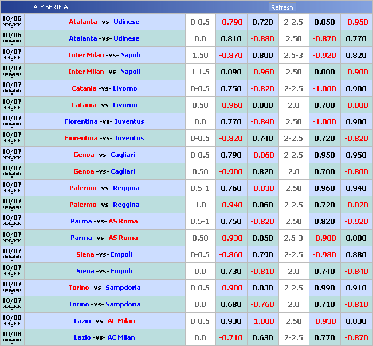Screen dimensions: 373x346
Task: Click 0.740 odds for Fiorentina vs Juventus
Action: click(262, 139)
